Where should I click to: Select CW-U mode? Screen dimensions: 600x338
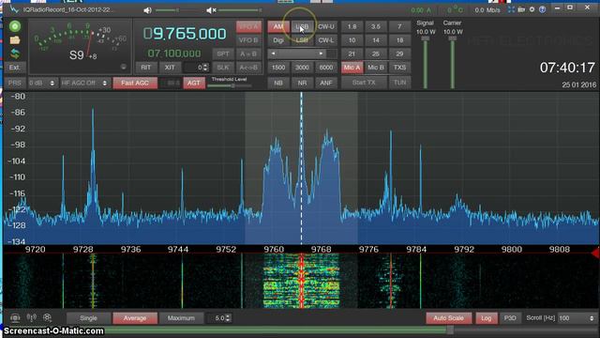tap(326, 27)
